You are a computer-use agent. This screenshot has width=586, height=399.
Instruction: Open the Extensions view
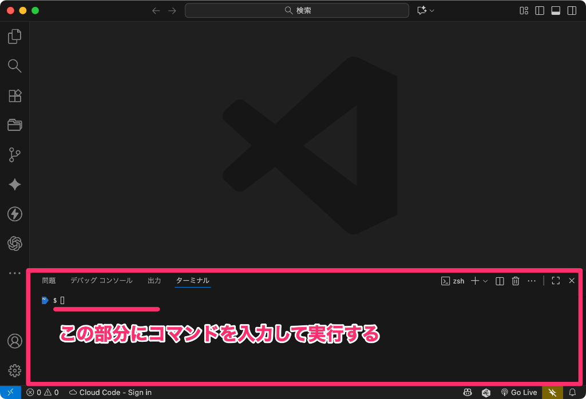14,95
